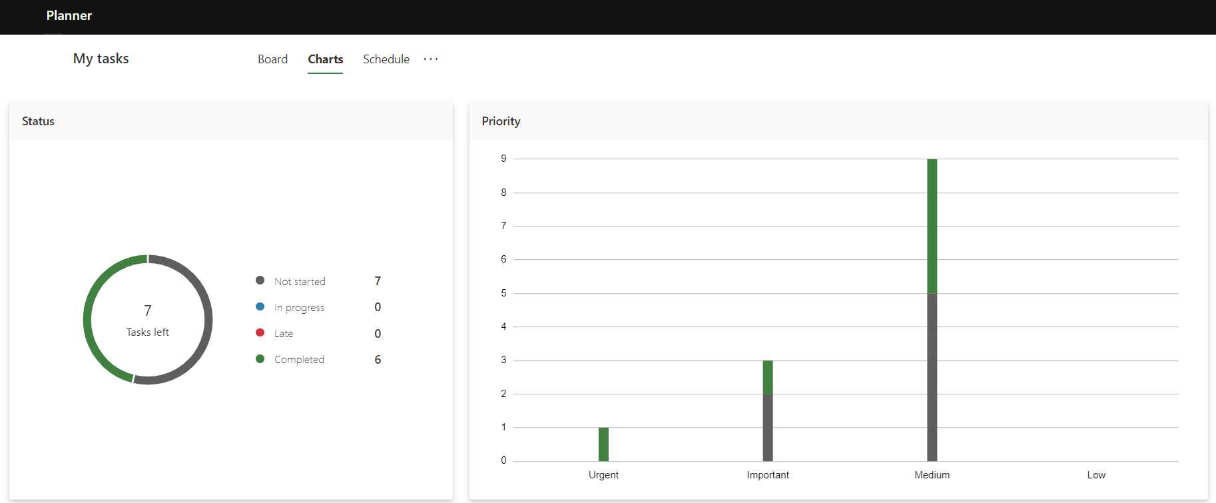The image size is (1216, 503).
Task: Click the Low axis label
Action: click(1096, 475)
